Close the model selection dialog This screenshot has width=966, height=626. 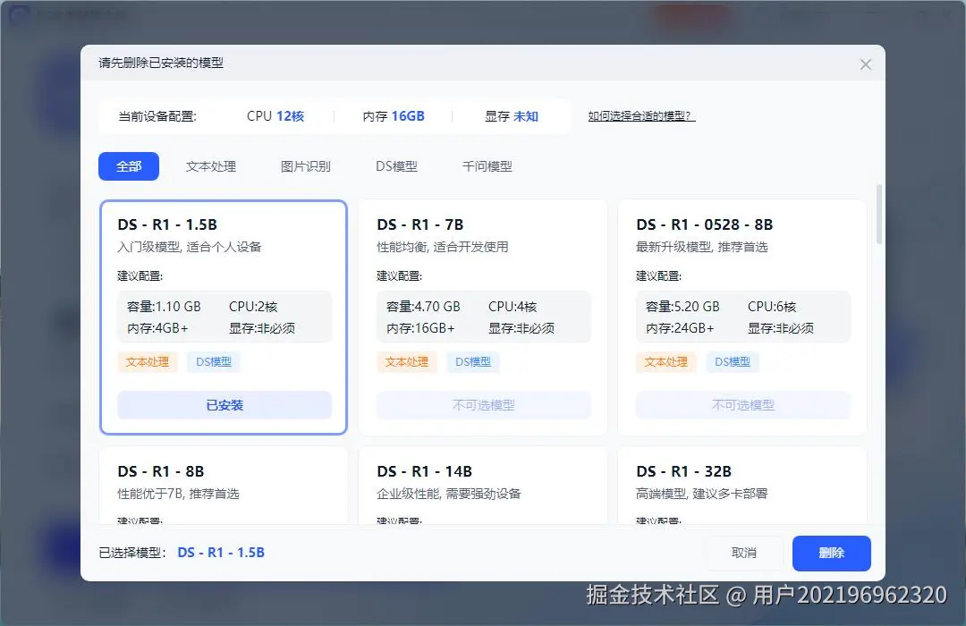(x=865, y=63)
